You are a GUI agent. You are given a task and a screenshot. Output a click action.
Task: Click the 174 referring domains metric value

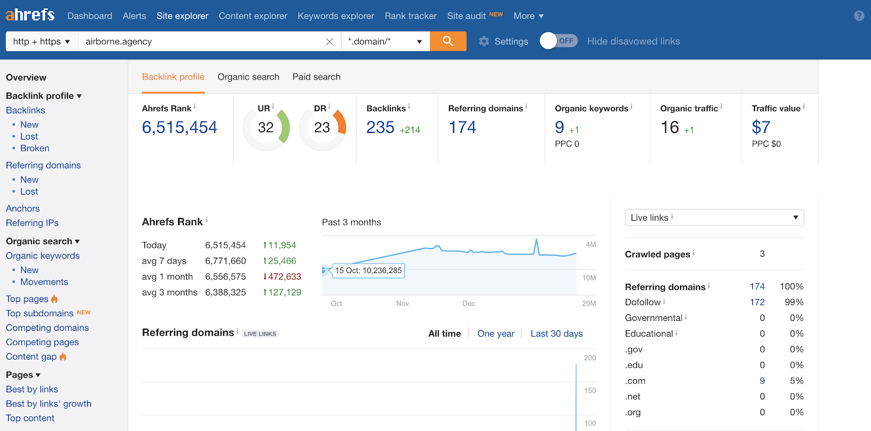click(x=462, y=128)
